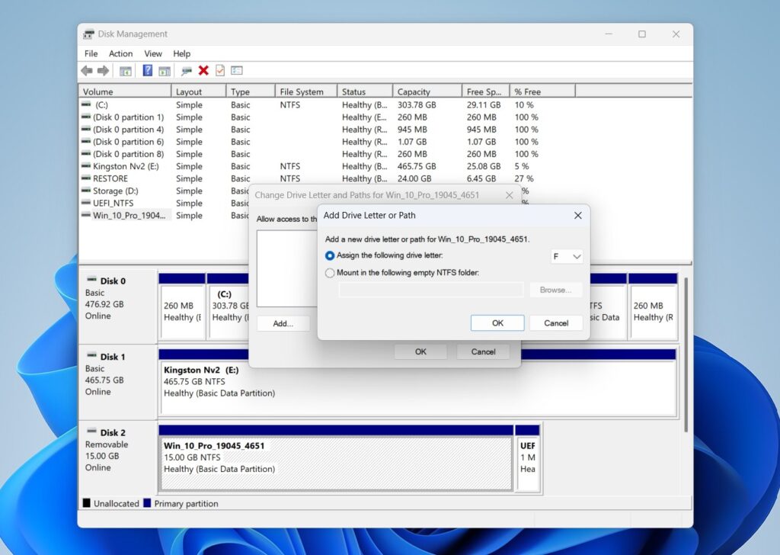Screen dimensions: 780x555
Task: Click the lower disk pane vertical scrollbar
Action: pyautogui.click(x=686, y=354)
